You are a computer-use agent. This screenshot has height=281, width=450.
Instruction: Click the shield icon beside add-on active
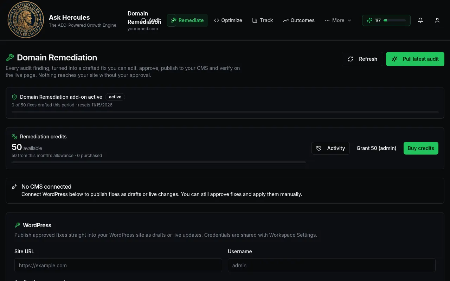click(x=14, y=97)
